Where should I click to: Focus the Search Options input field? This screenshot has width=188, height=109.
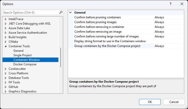tap(31, 13)
